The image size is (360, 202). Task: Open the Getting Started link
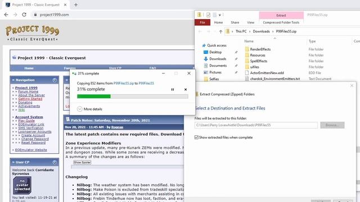[30, 99]
